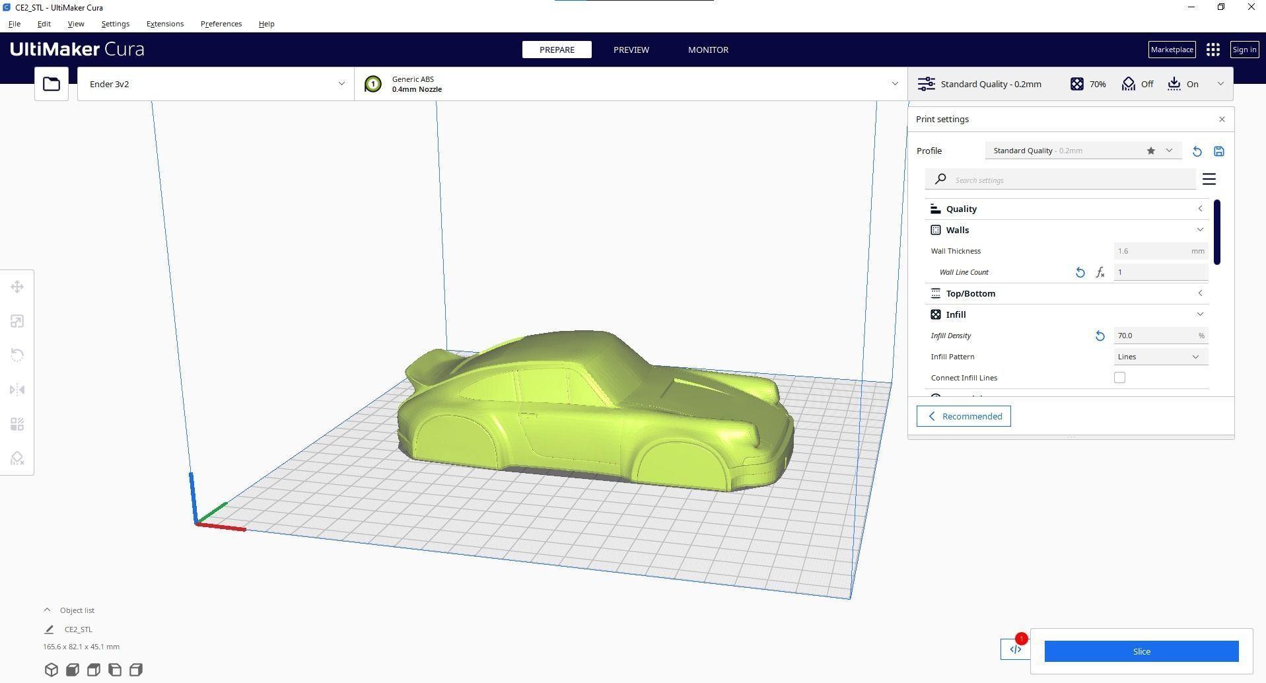Reset profile changes arrow icon
Screen dimensions: 1266x683
(x=1197, y=151)
